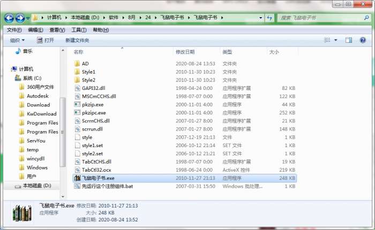The height and width of the screenshot is (230, 375).
Task: Click navigation pane scroll down arrow
Action: 63,196
